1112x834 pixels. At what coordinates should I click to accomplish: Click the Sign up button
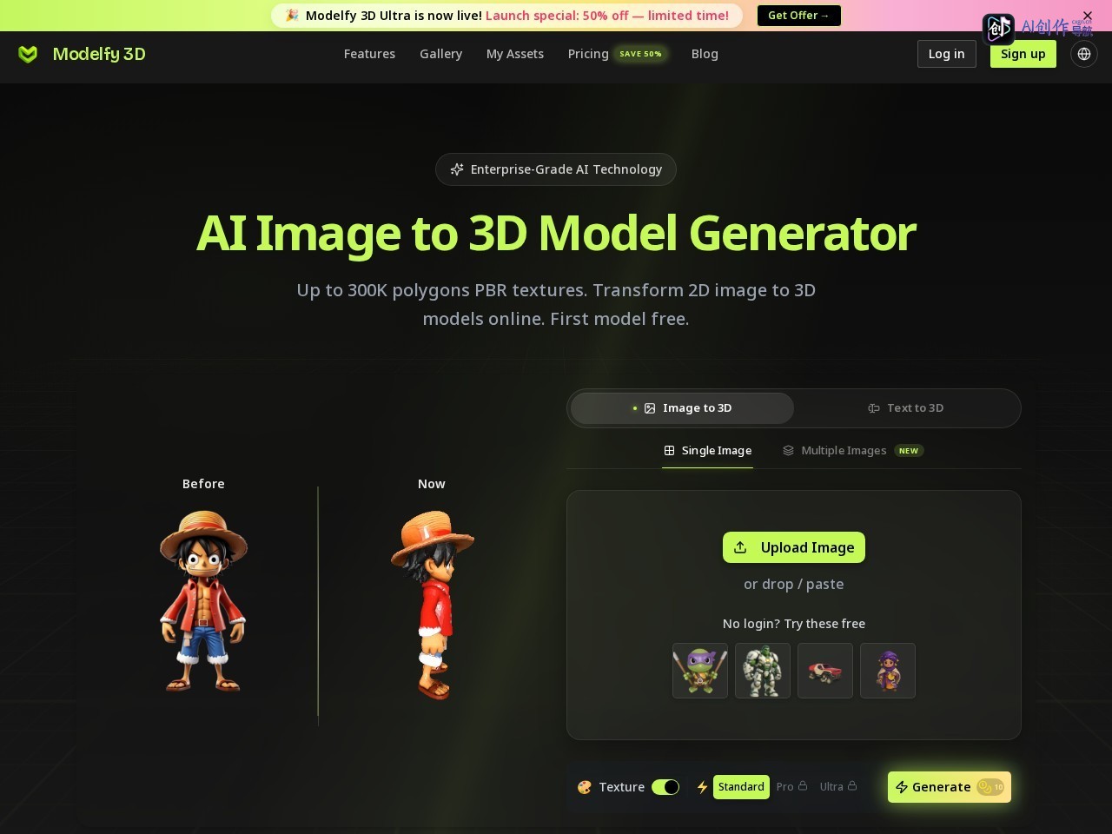pos(1023,54)
